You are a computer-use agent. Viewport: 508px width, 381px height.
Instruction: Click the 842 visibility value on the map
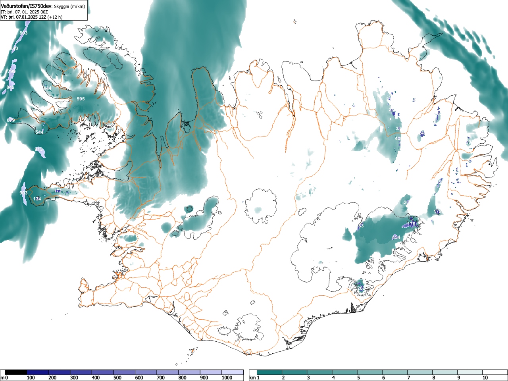[10, 87]
